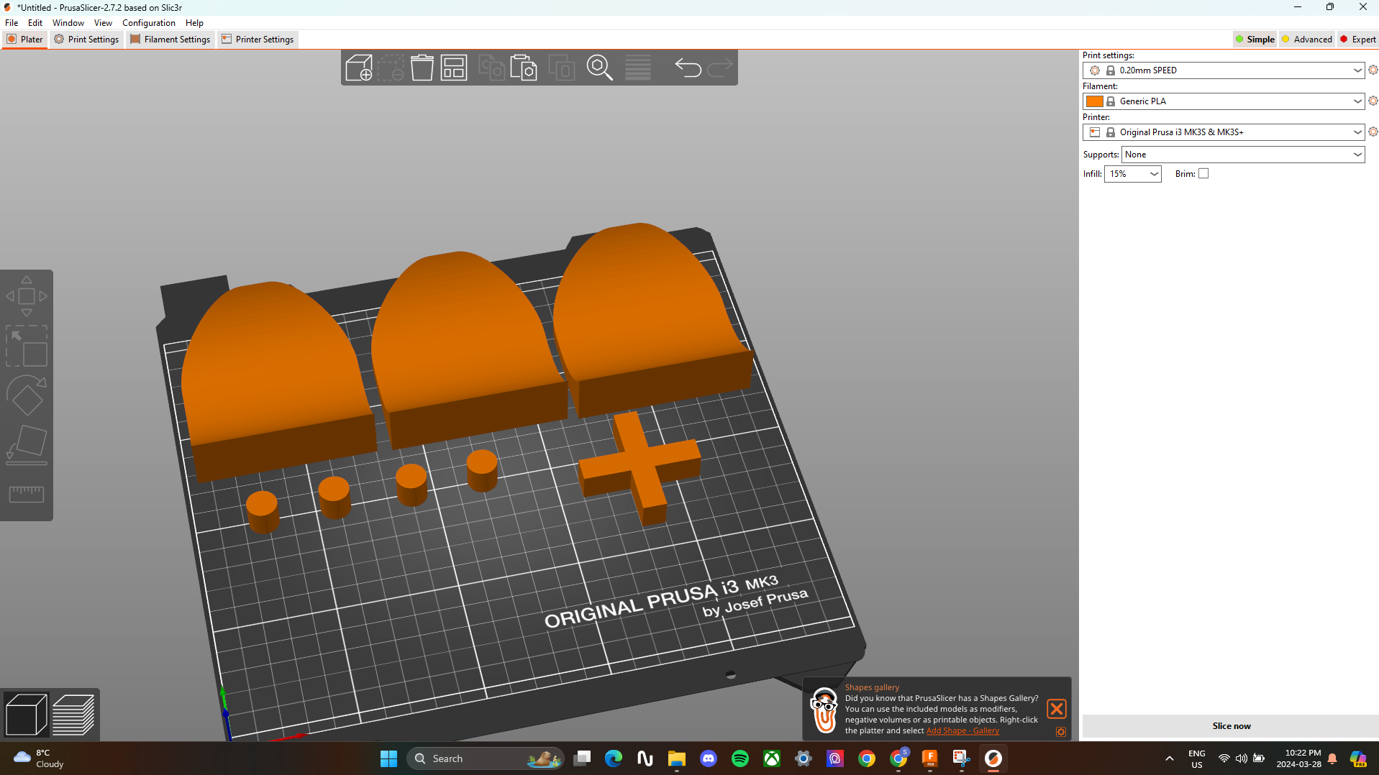
Task: Select the Measure ruler tool
Action: (27, 494)
